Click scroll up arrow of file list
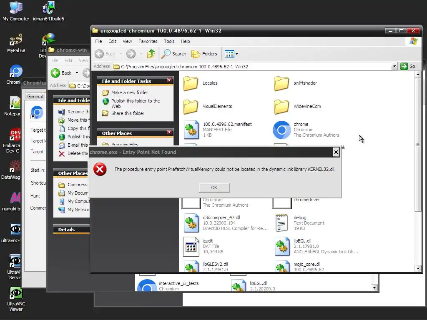This screenshot has height=320, width=427. point(418,75)
